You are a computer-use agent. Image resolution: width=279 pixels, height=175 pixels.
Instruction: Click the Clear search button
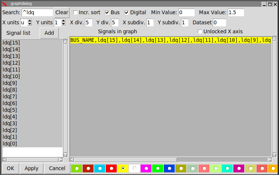point(62,12)
